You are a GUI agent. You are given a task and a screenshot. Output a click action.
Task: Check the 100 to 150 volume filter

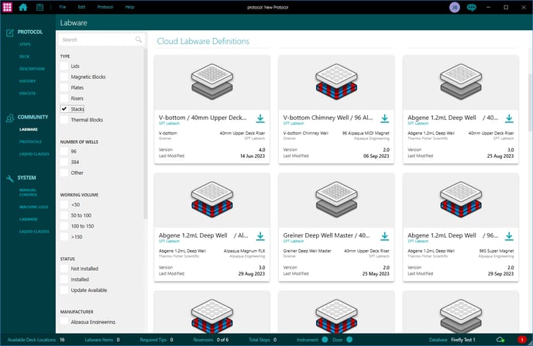64,226
